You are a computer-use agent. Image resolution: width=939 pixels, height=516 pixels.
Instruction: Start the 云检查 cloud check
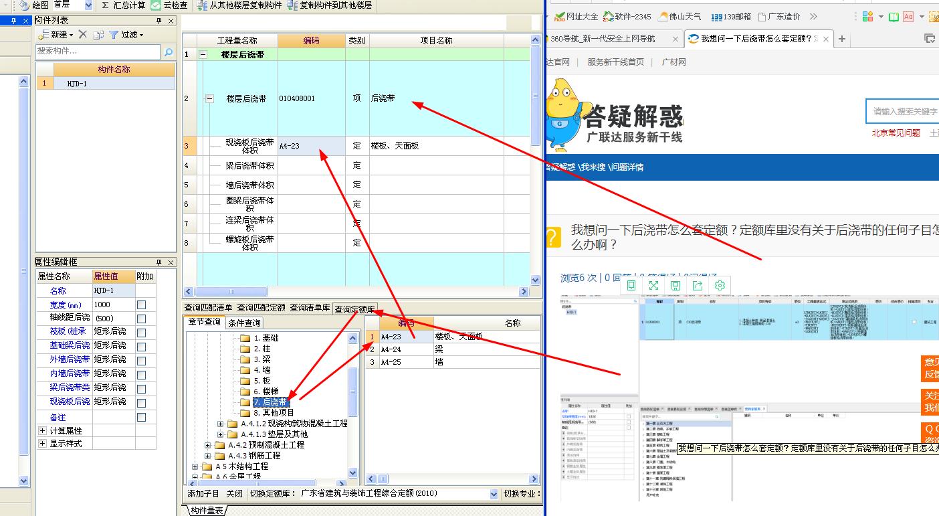pos(169,5)
